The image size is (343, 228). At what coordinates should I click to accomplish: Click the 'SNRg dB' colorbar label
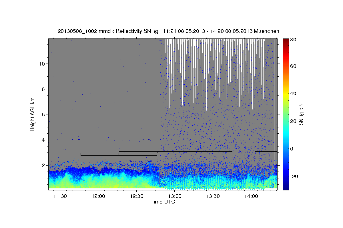pyautogui.click(x=301, y=115)
